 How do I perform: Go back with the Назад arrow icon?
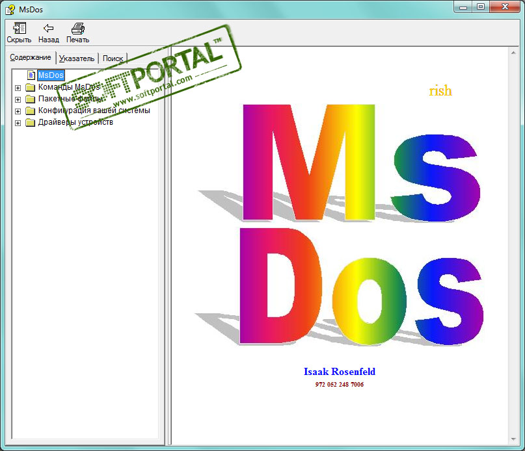[49, 28]
